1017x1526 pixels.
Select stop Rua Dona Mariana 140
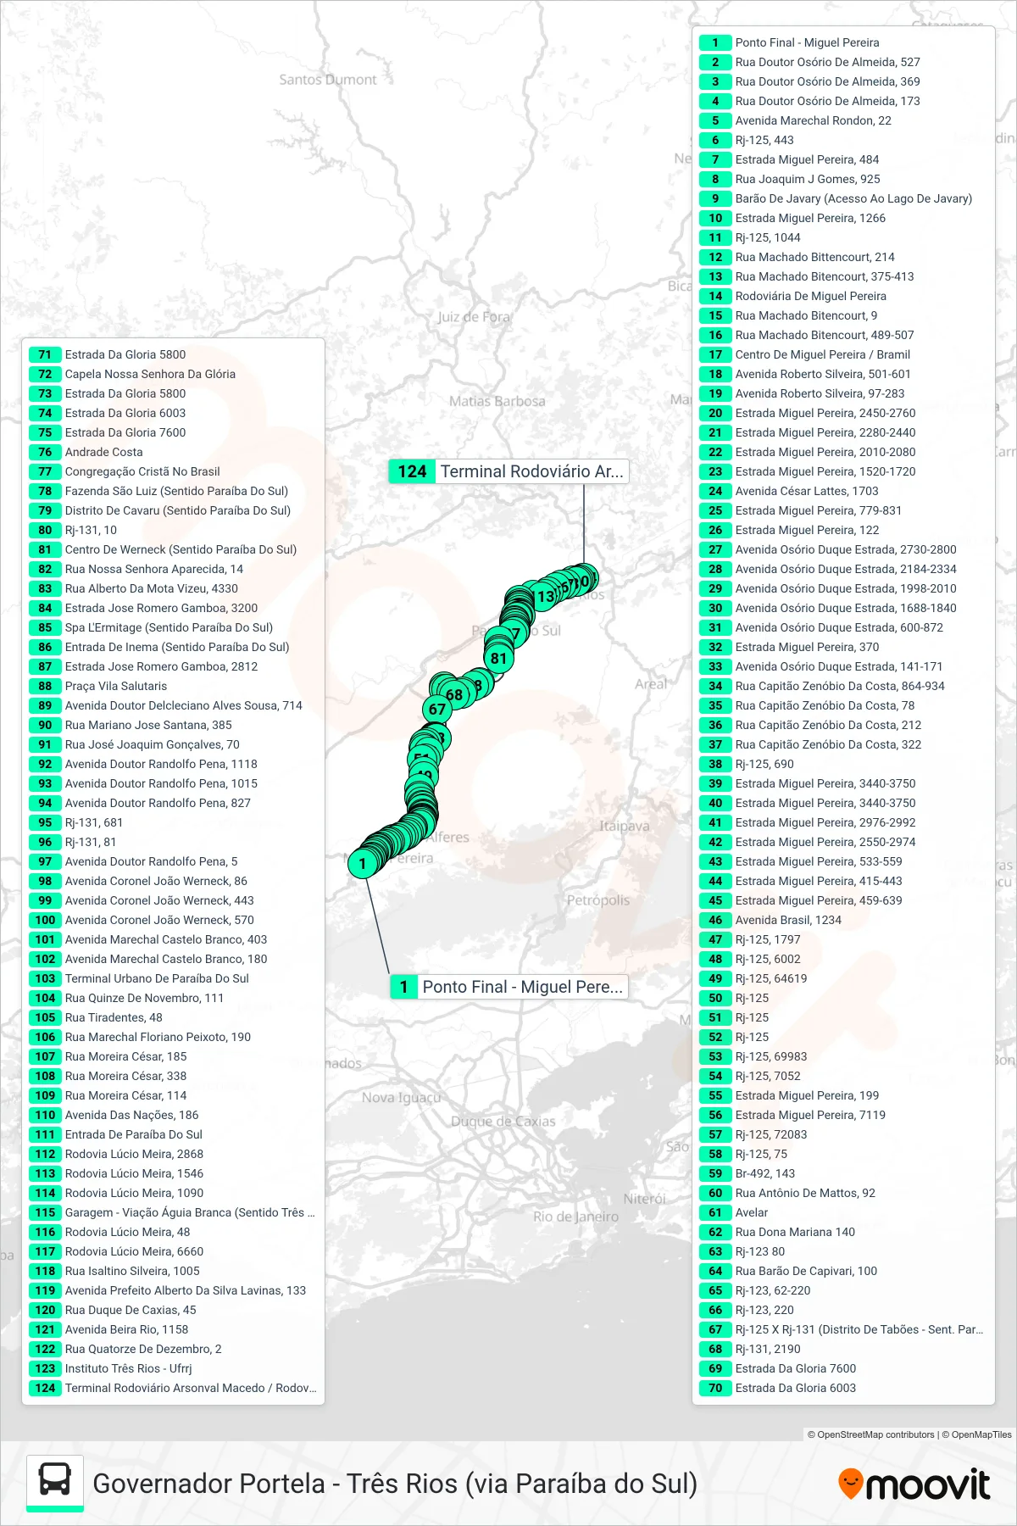[777, 1232]
